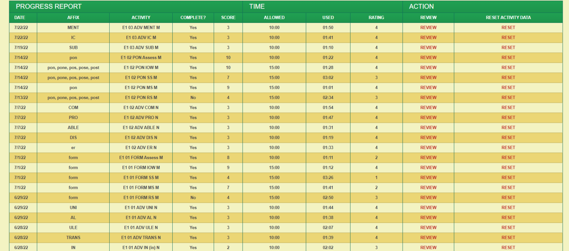Review the E1 01 ADV TRANS N activity
Image resolution: width=569 pixels, height=251 pixels.
(428, 237)
